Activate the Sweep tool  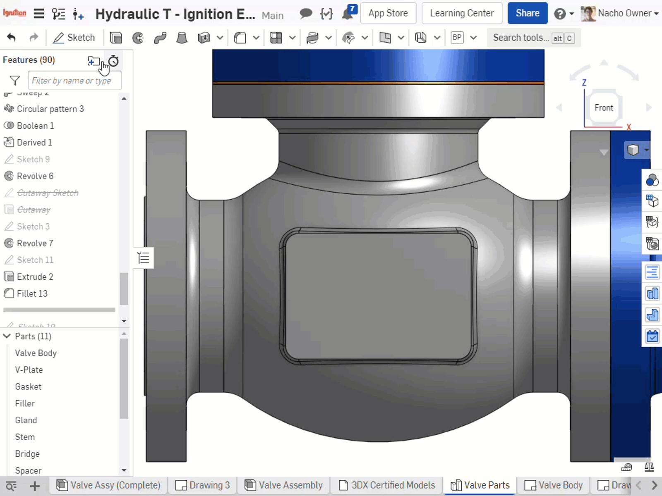[160, 37]
